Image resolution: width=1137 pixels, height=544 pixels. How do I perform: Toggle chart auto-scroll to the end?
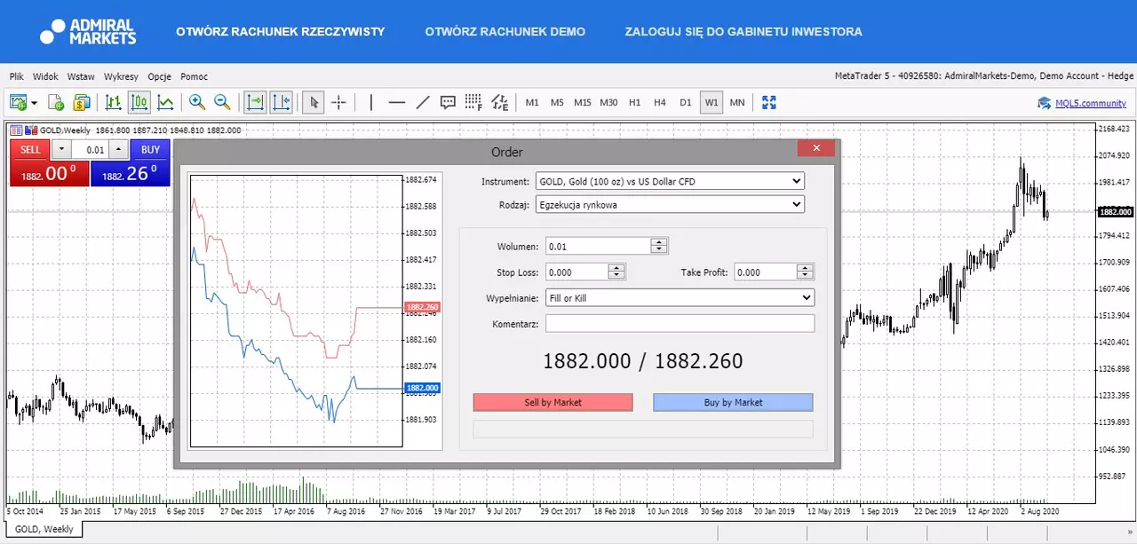point(256,102)
